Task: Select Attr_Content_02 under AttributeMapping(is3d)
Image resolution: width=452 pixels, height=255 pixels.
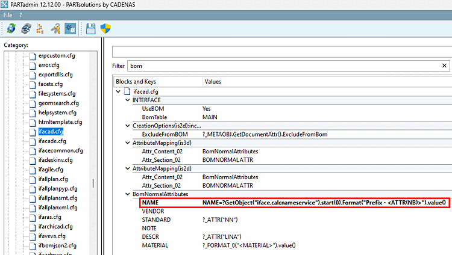Action: tap(162, 152)
